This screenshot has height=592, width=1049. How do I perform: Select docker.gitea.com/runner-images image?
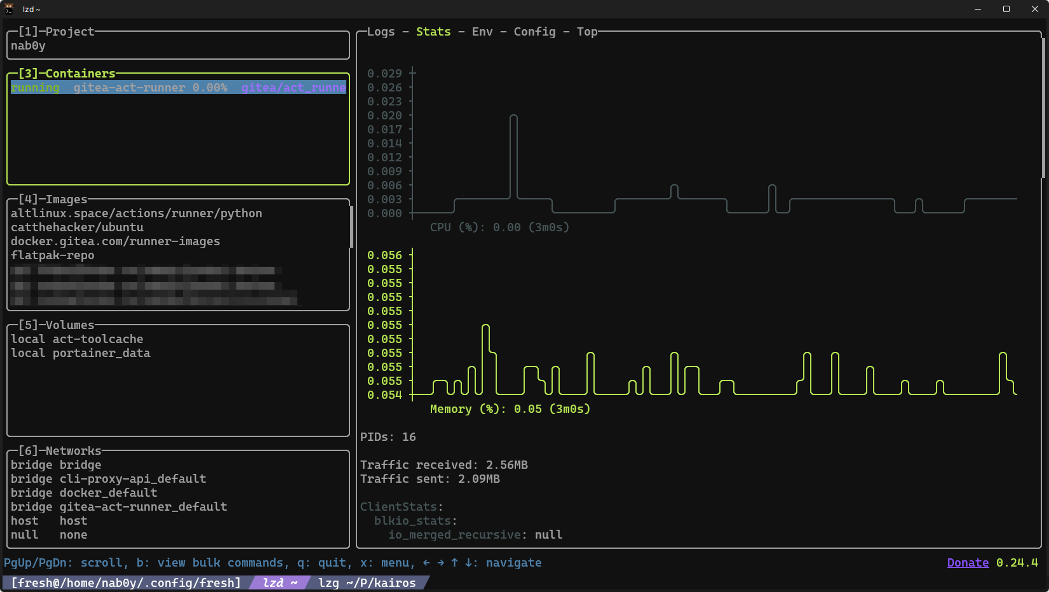[x=115, y=241]
